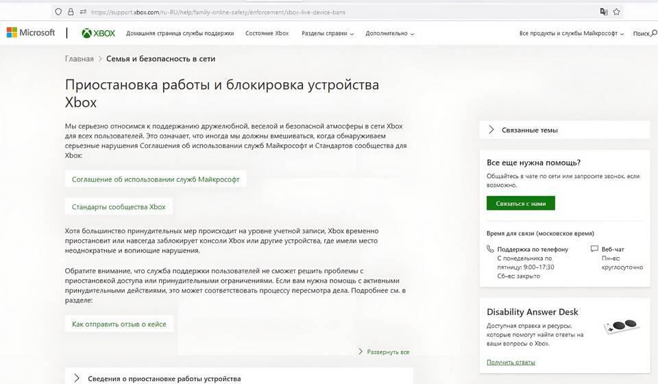Click Время для связи (московское время)

pos(541,233)
